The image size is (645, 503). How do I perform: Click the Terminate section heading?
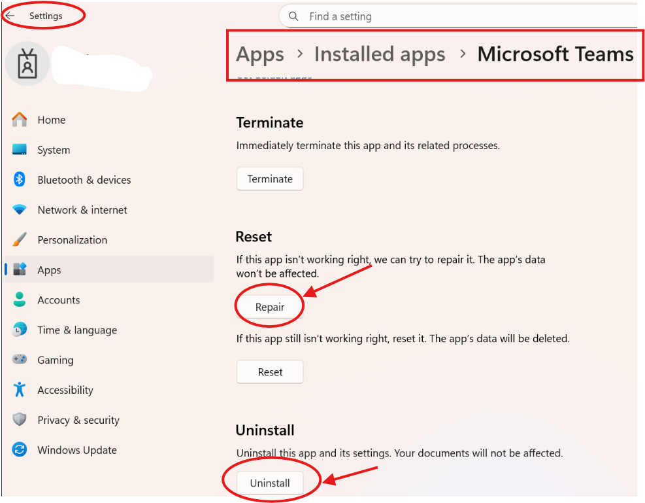pos(270,123)
